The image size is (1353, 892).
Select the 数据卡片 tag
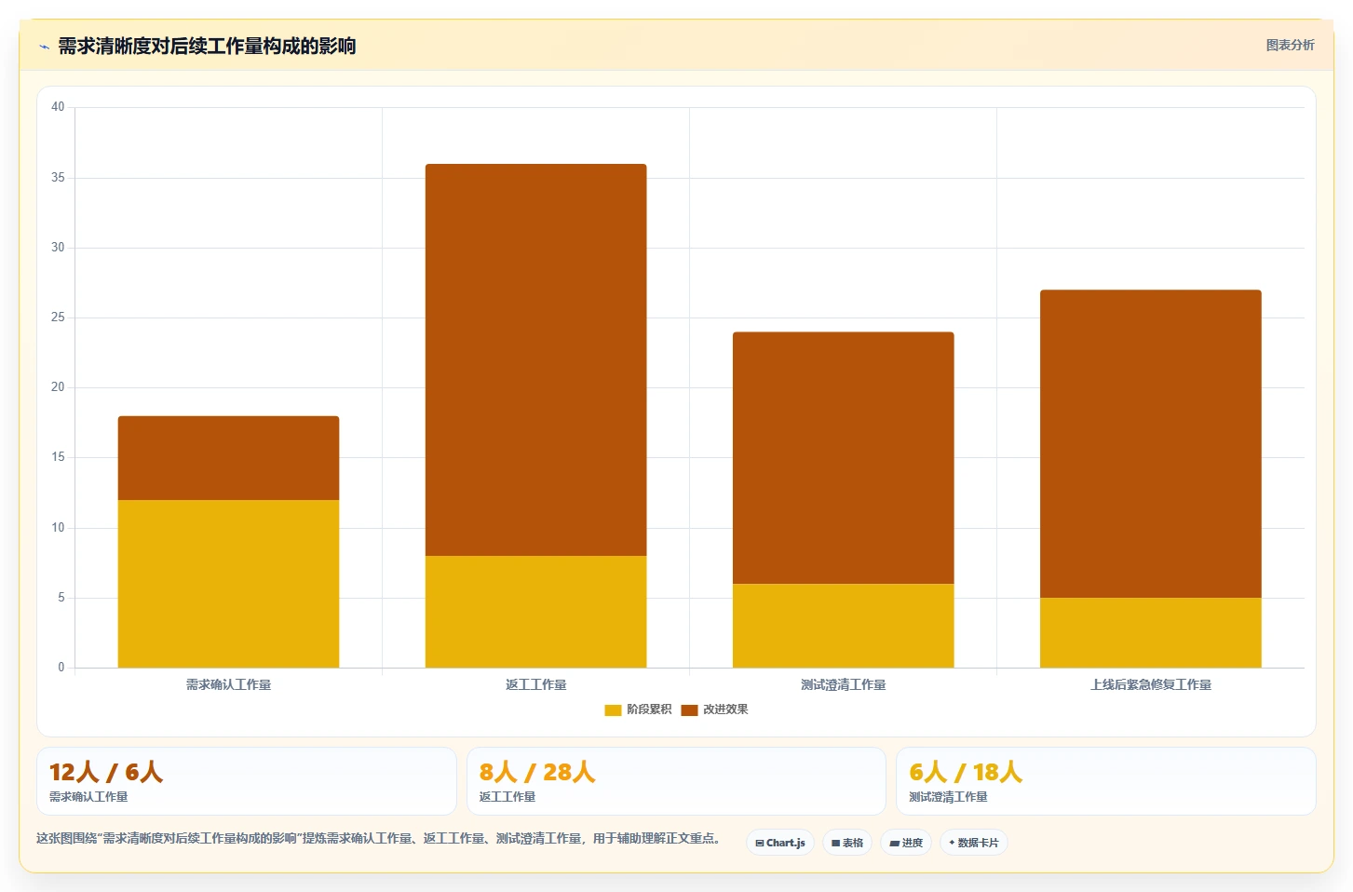pyautogui.click(x=974, y=843)
